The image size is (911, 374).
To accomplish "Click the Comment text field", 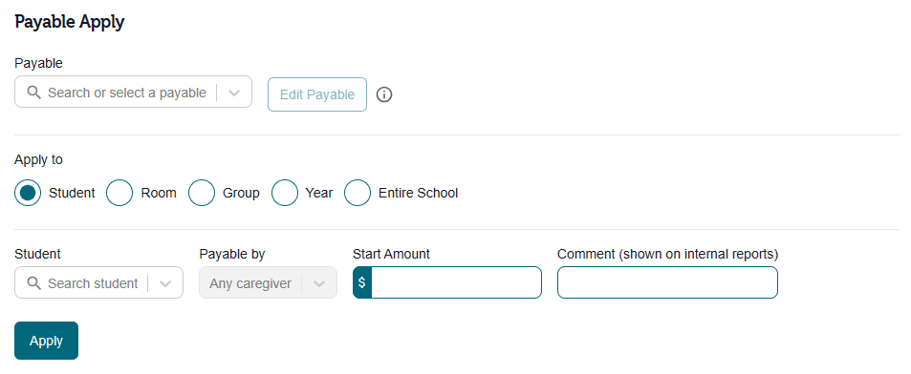I will tap(667, 282).
